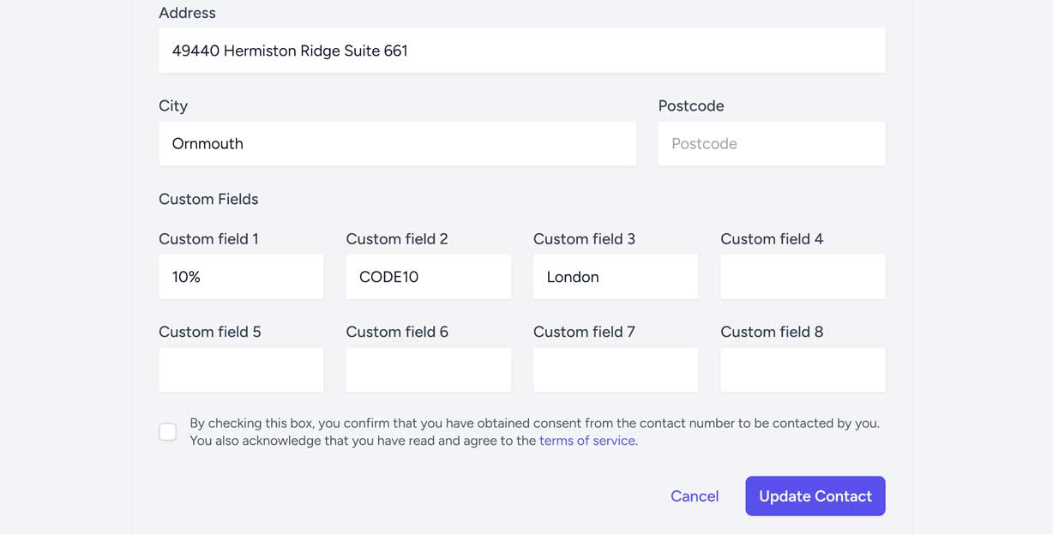Click into Custom field 5 input
Screen dimensions: 1053x534
[241, 369]
